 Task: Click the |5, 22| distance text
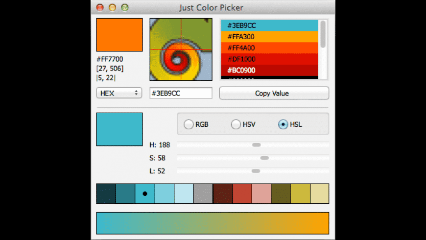[106, 78]
